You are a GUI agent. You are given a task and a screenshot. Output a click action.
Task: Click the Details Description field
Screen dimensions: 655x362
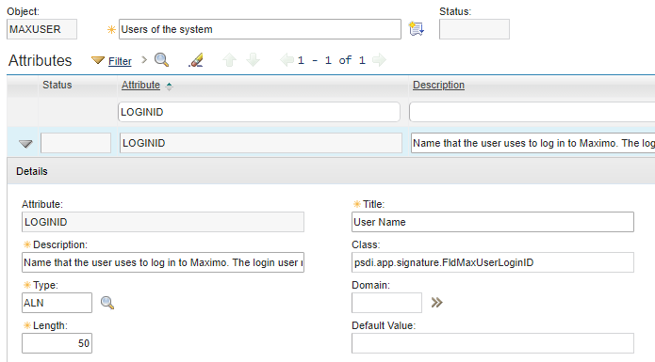tap(163, 262)
